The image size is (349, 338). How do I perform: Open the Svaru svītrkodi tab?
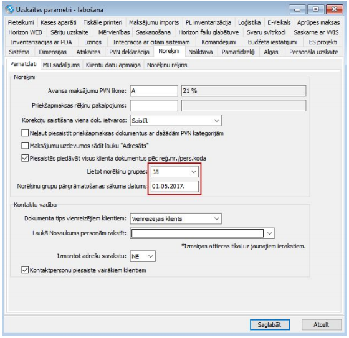(x=266, y=32)
